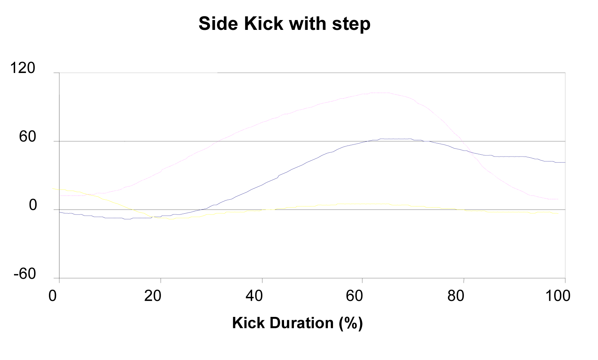This screenshot has width=598, height=360.
Task: Click the 0 label on the horizontal axis
Action: [53, 296]
